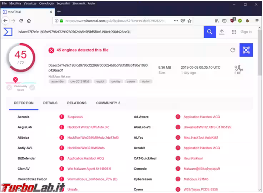Reload the page with refresh icon
Screen dimensions: 263x193
(x=21, y=21)
